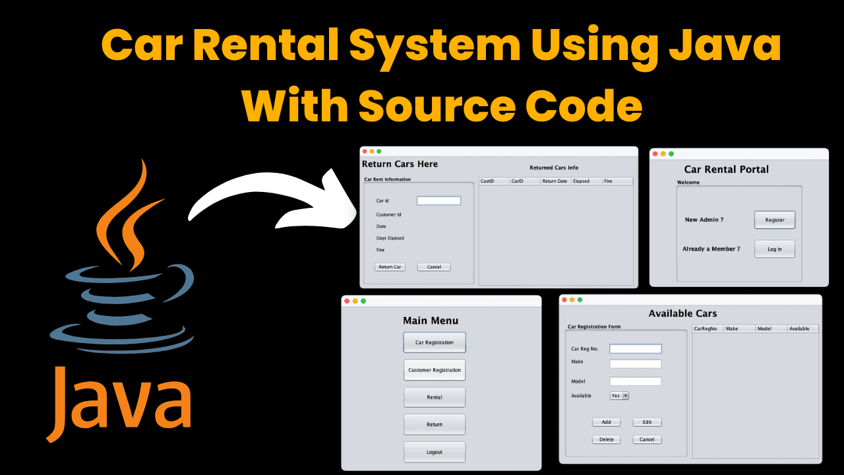Click Cancel in Available Cars window
844x475 pixels.
647,439
